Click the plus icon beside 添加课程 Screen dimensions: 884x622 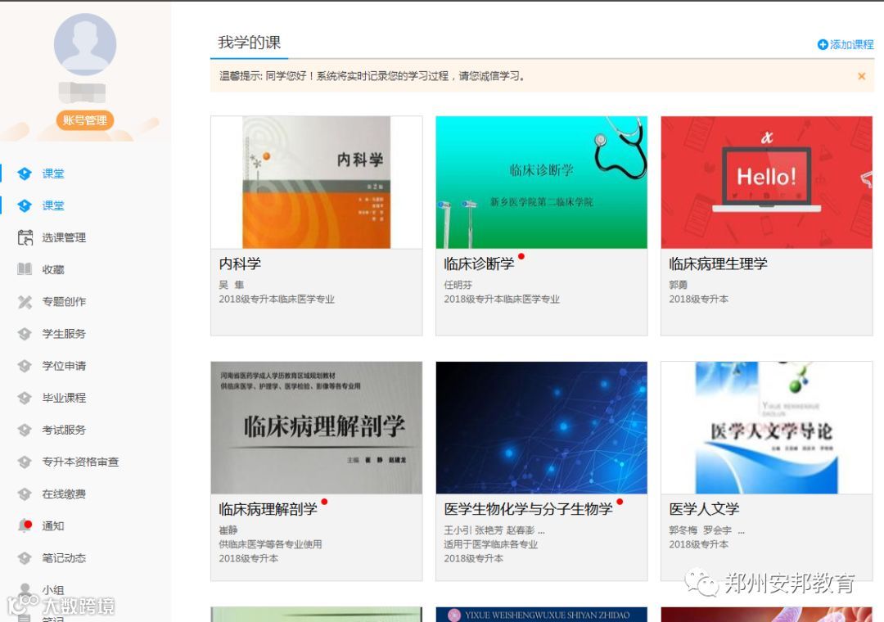(x=823, y=44)
